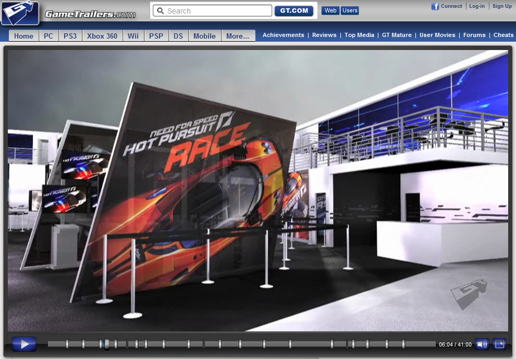Play the video with the play button
Image resolution: width=516 pixels, height=359 pixels.
(x=24, y=344)
